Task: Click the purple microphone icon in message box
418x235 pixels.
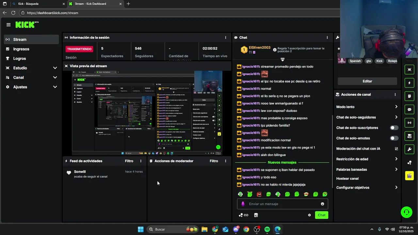Action: pos(243,204)
